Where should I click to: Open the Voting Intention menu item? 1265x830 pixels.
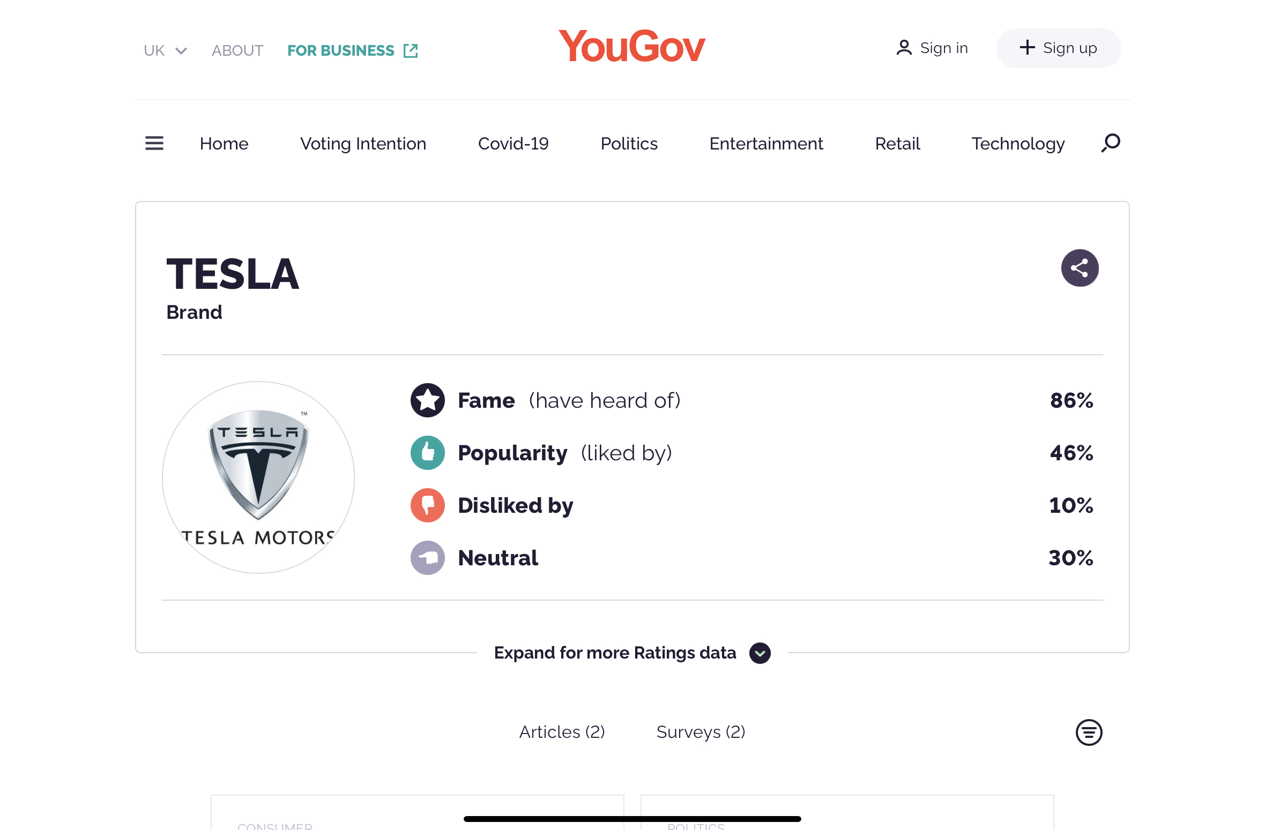363,144
